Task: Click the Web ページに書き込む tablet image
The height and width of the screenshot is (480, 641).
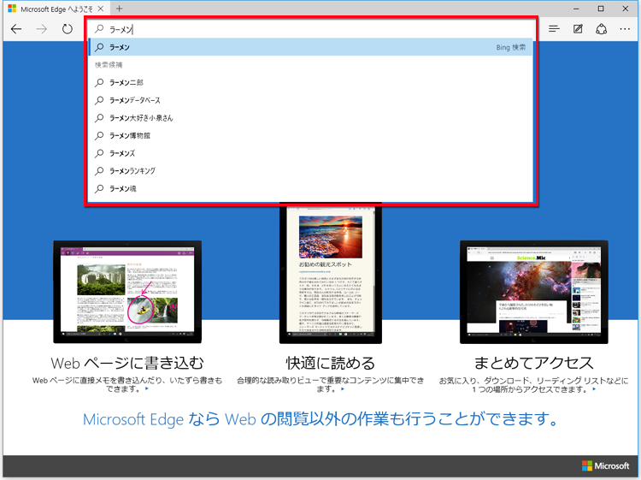Action: pos(127,289)
